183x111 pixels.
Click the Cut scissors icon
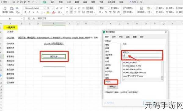click(x=17, y=8)
